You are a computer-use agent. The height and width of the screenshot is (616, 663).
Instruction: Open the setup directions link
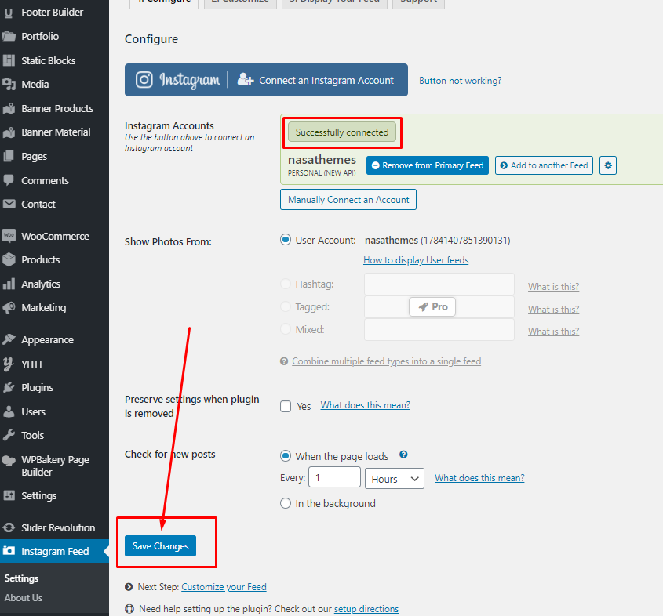pos(366,609)
